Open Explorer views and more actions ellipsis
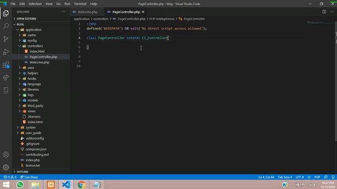The width and height of the screenshot is (337, 189). pos(63,12)
